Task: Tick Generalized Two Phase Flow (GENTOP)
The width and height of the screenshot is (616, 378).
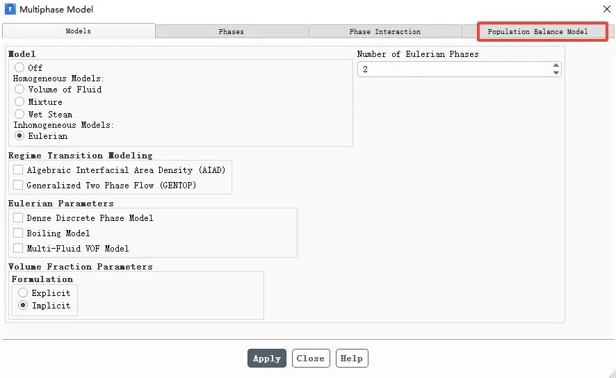Action: coord(18,185)
